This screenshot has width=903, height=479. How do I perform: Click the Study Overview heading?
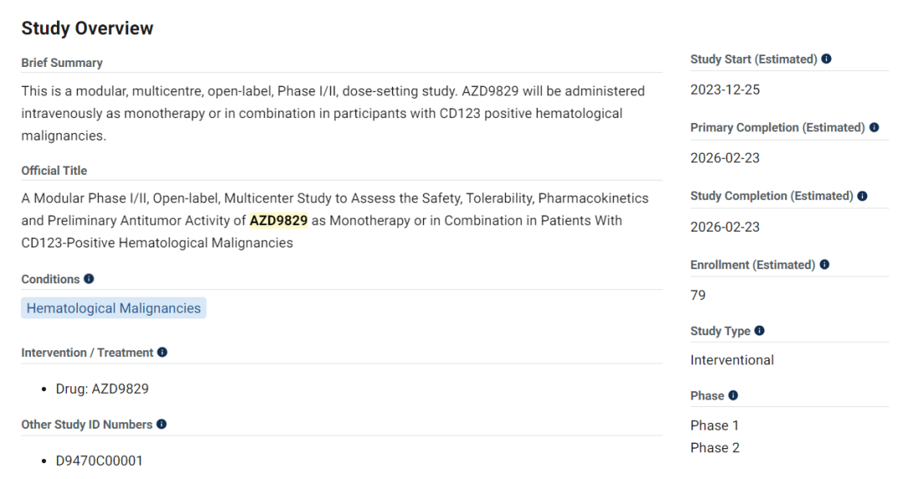88,28
